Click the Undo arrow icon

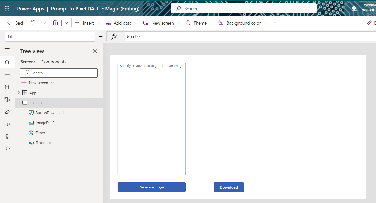(33, 23)
